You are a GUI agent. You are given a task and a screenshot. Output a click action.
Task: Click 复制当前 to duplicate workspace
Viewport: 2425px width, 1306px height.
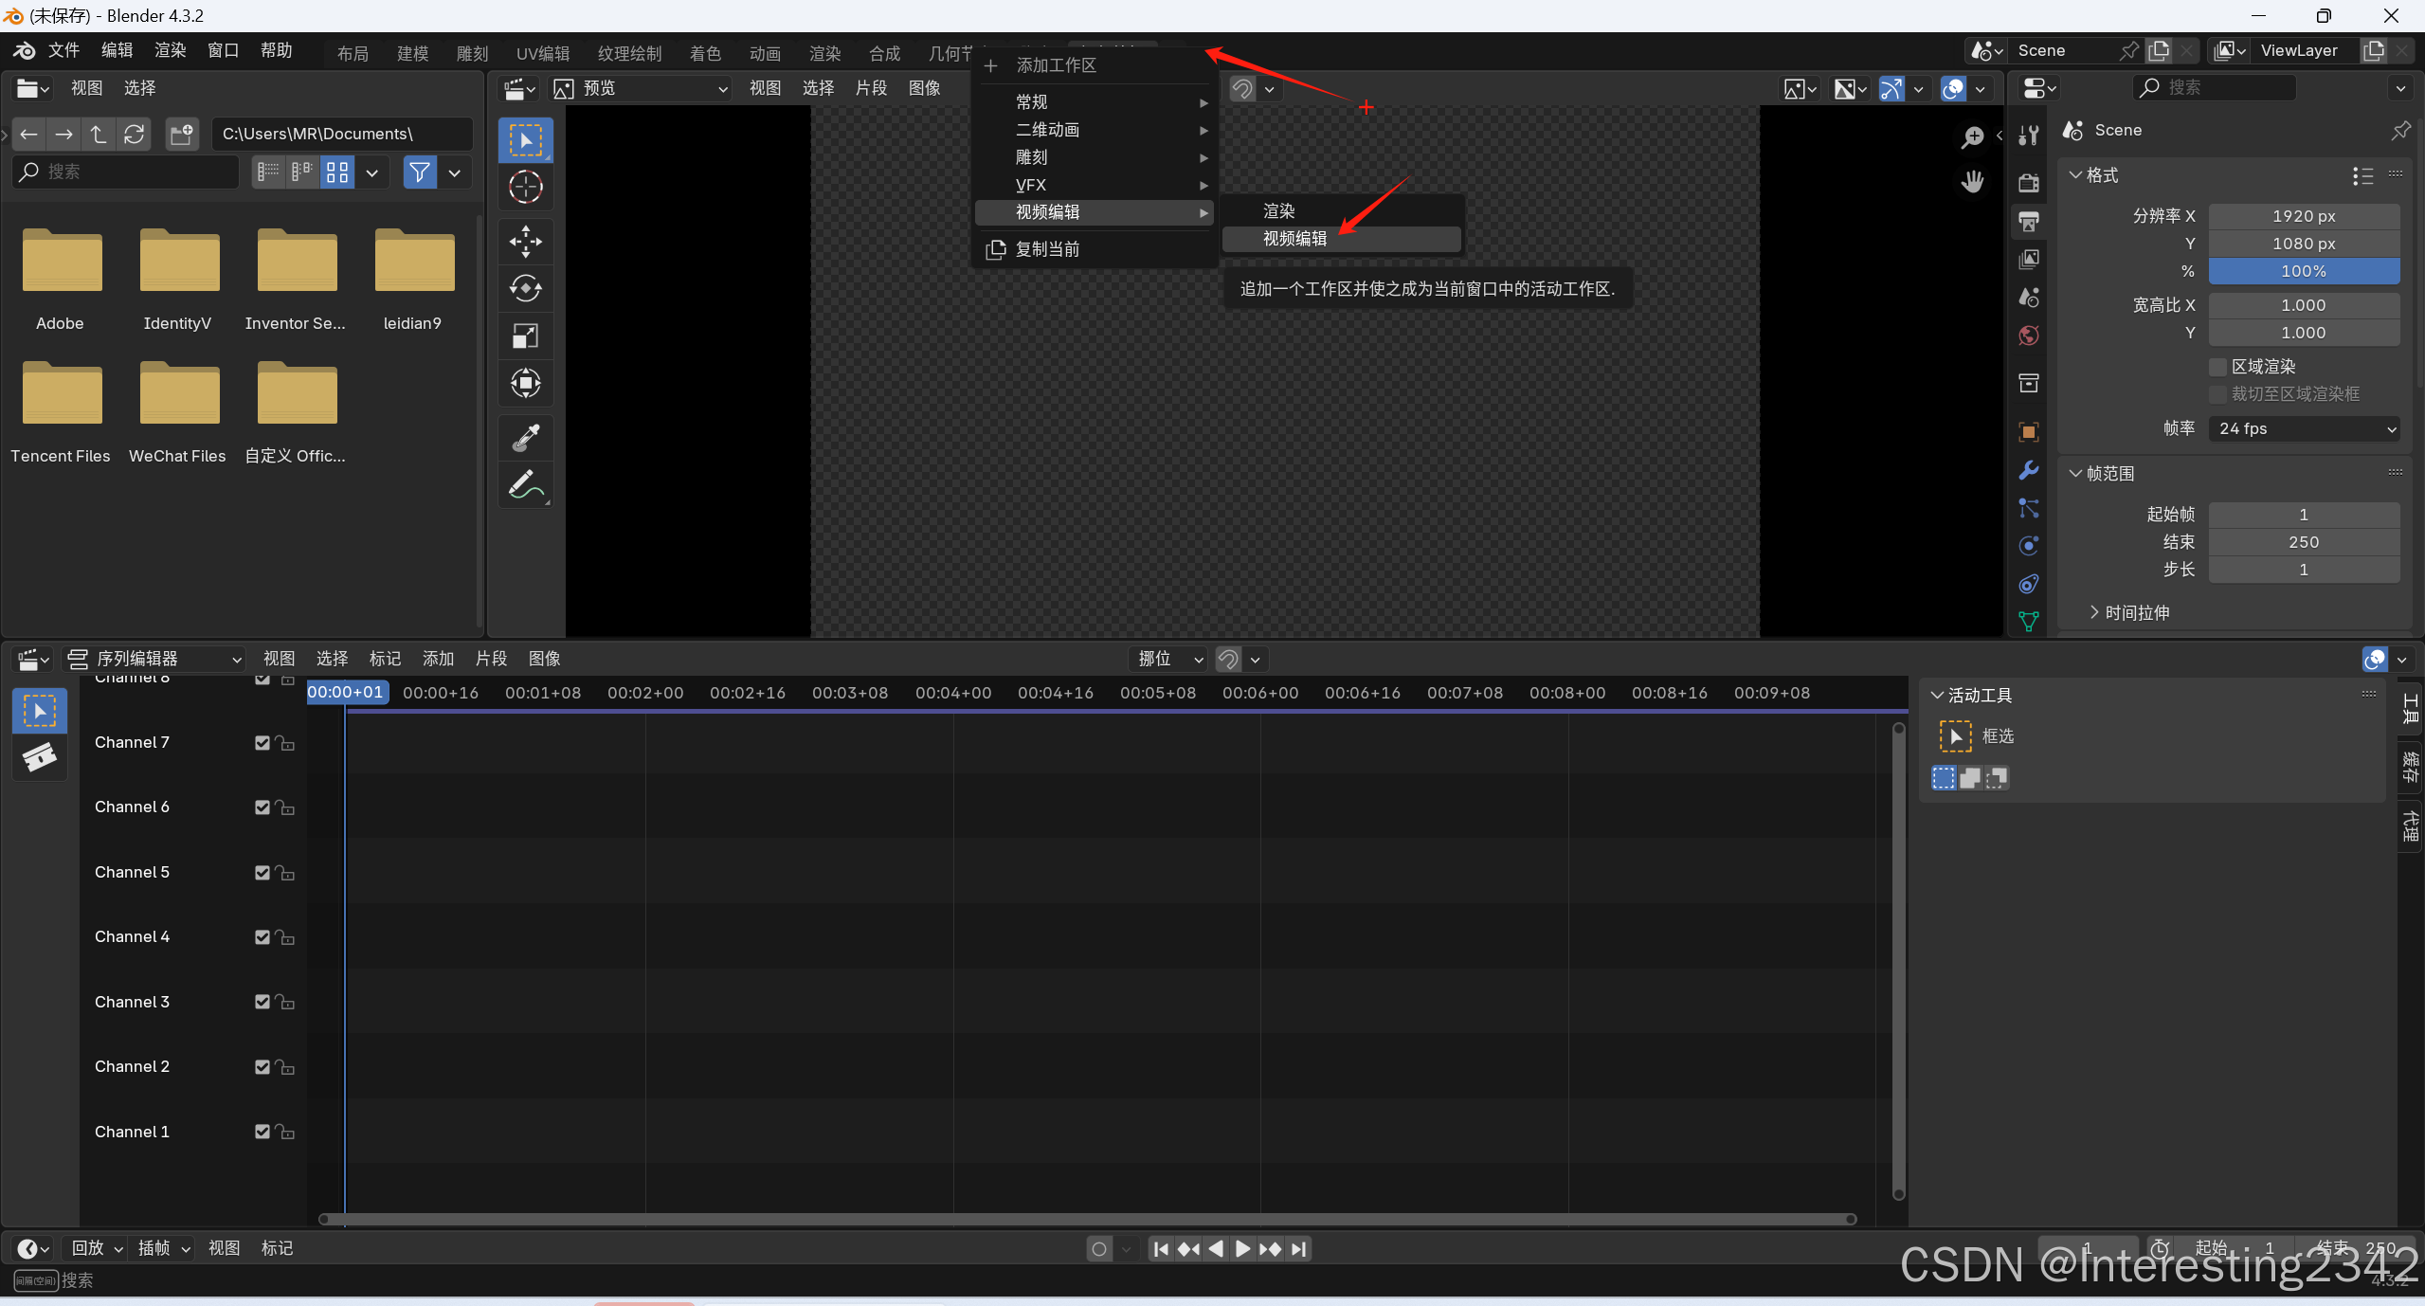[x=1046, y=249]
